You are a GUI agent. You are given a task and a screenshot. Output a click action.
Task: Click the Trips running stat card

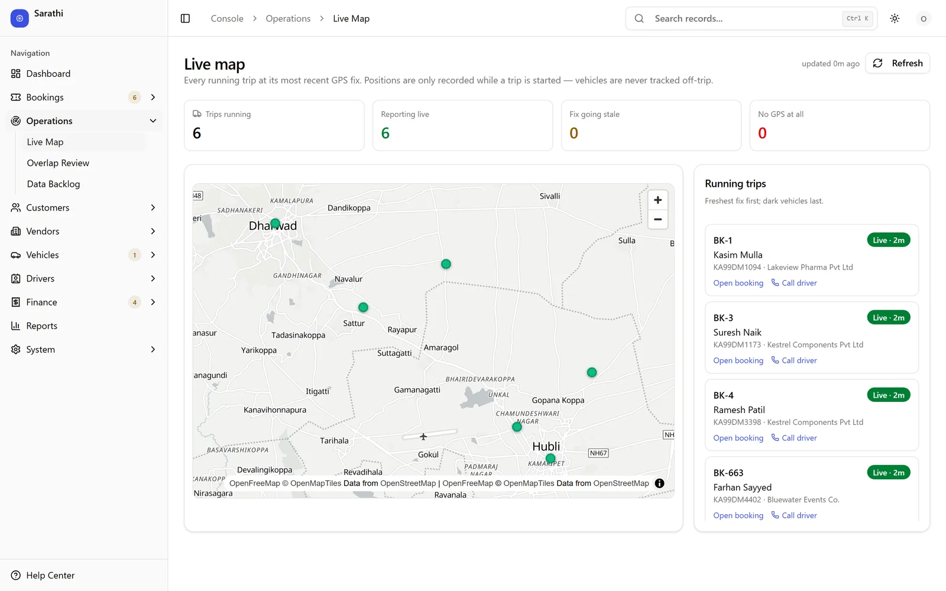pos(274,125)
